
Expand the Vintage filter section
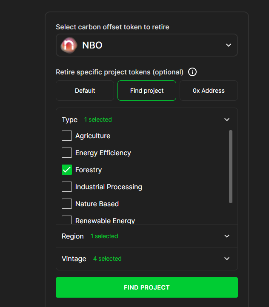click(227, 259)
